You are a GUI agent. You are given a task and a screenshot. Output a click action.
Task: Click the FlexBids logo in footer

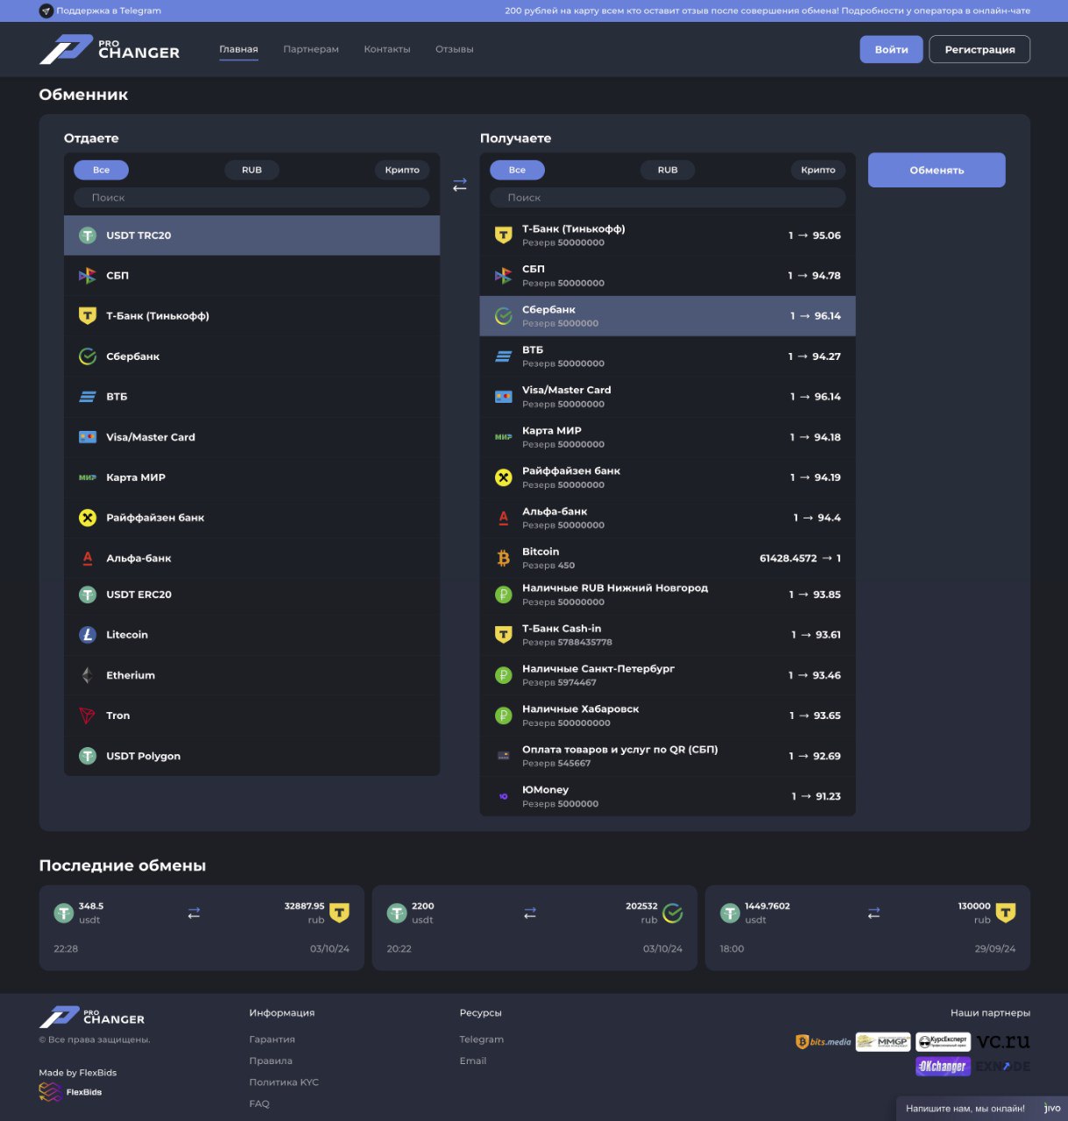point(71,1092)
